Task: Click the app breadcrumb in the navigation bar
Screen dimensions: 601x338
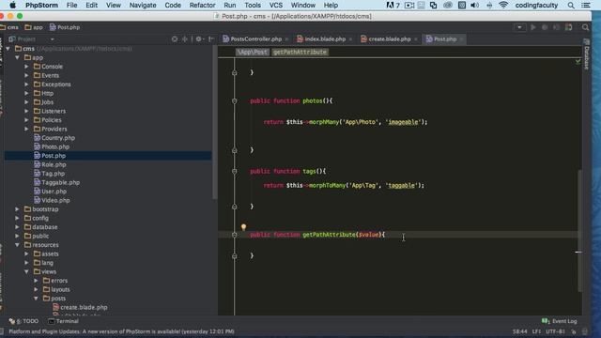Action: coord(34,27)
